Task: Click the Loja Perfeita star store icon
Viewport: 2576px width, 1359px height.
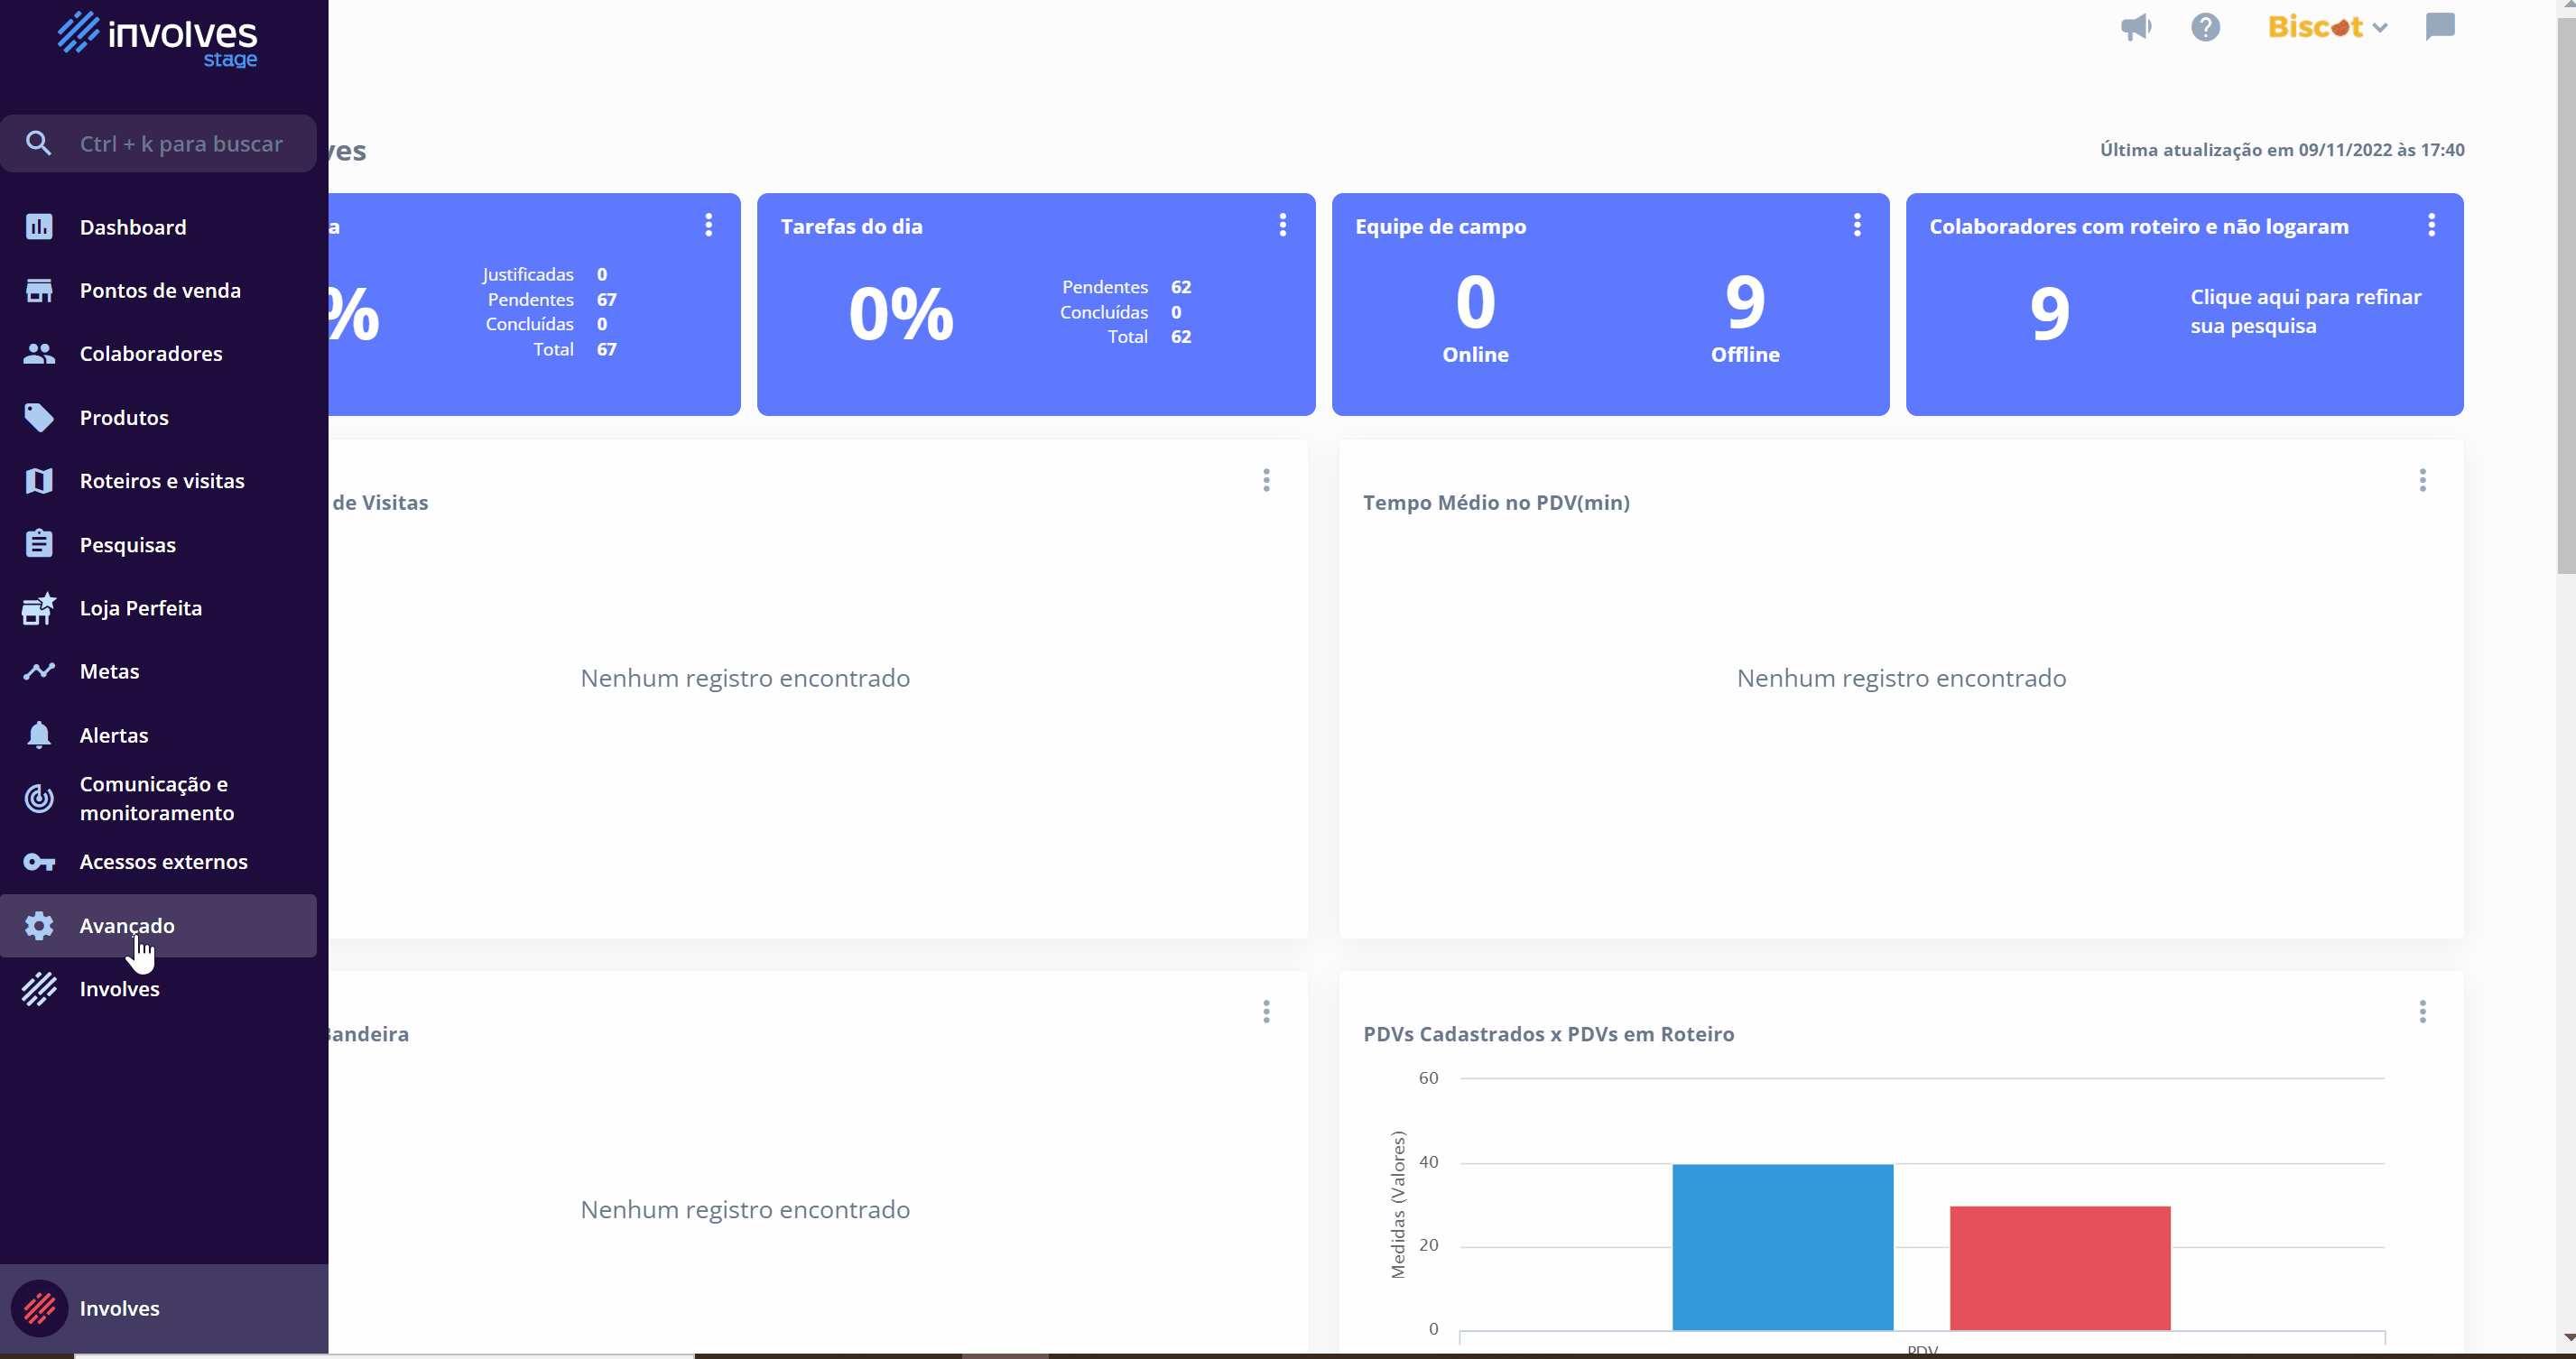Action: [x=39, y=608]
